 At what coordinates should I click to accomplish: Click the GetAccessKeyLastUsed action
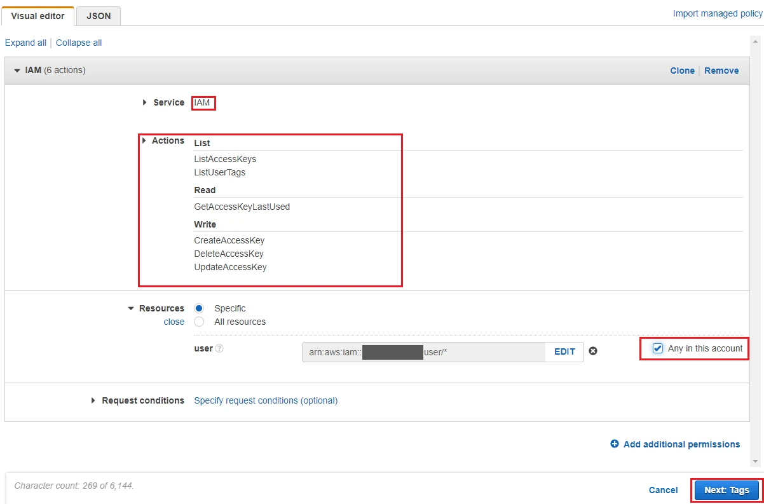242,207
